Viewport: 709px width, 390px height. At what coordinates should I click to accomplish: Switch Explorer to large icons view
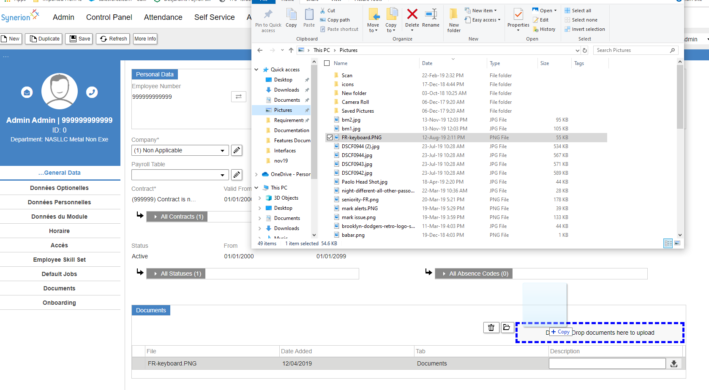click(677, 243)
